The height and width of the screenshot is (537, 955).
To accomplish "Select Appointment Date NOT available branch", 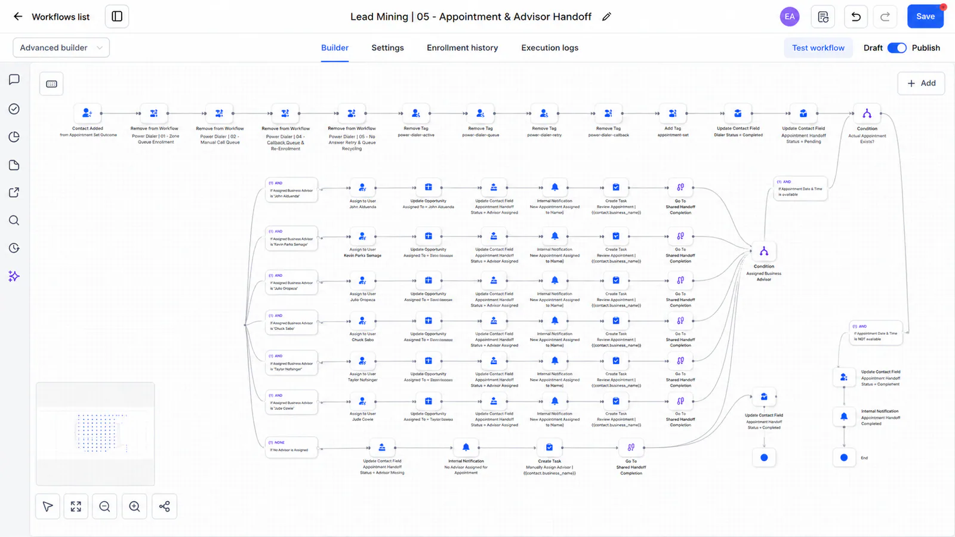I will click(876, 332).
